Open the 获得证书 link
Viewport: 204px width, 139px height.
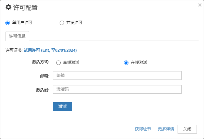point(143,129)
